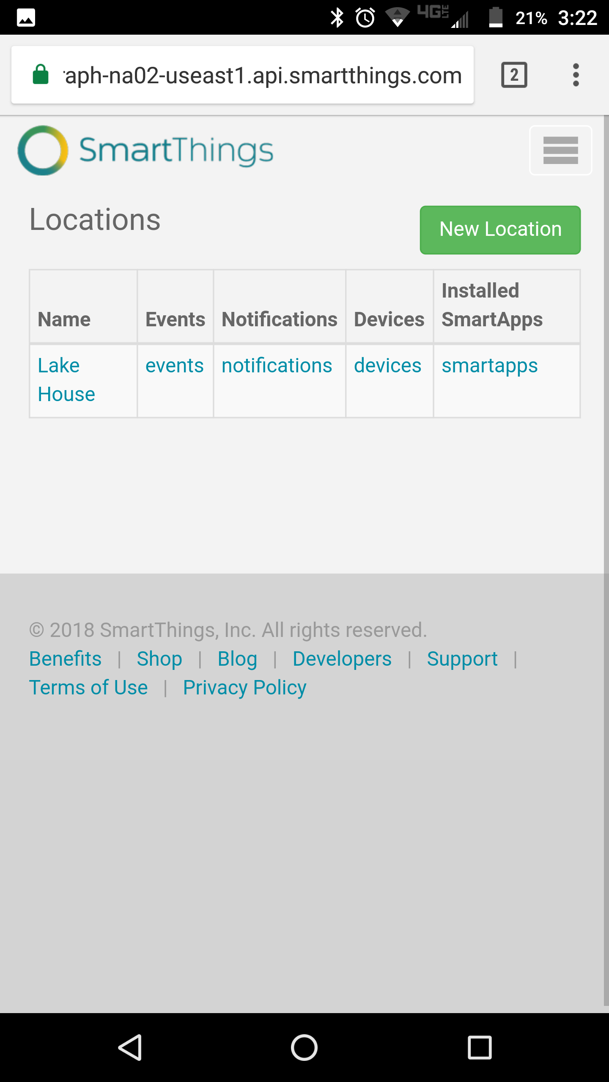
Task: Open the events link for Lake House
Action: click(174, 365)
